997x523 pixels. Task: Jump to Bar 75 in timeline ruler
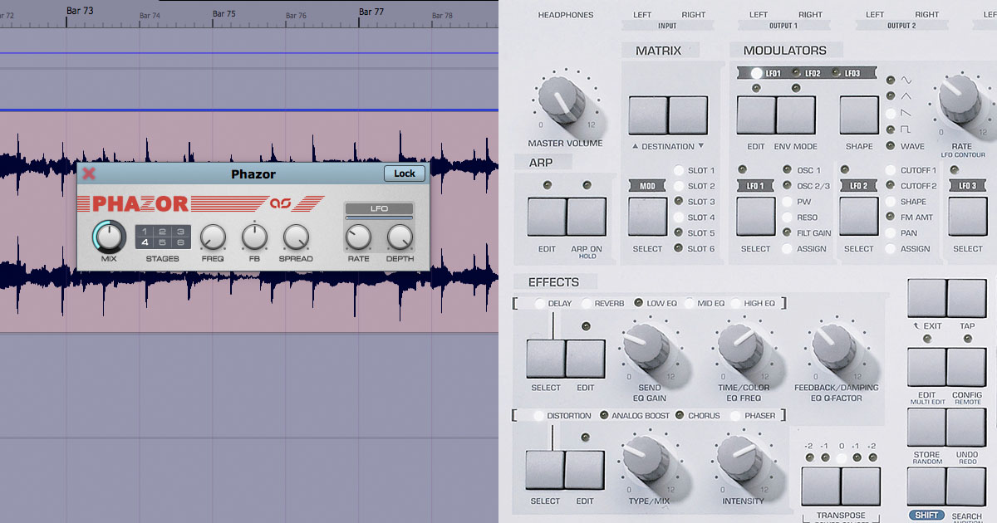[x=223, y=14]
